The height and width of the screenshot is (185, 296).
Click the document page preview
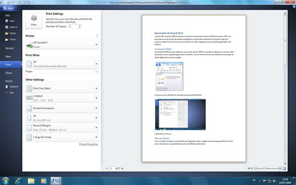coord(194,88)
